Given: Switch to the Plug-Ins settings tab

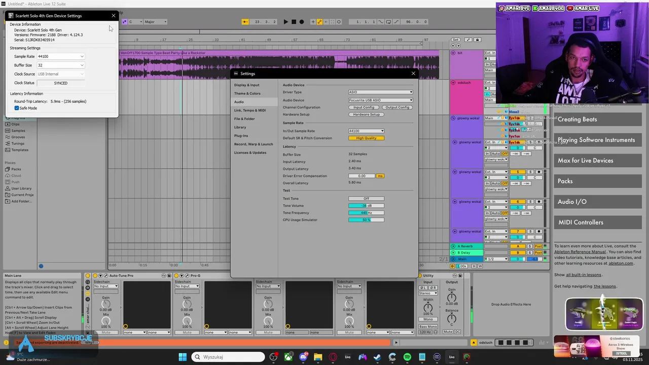Looking at the screenshot, I should (241, 135).
